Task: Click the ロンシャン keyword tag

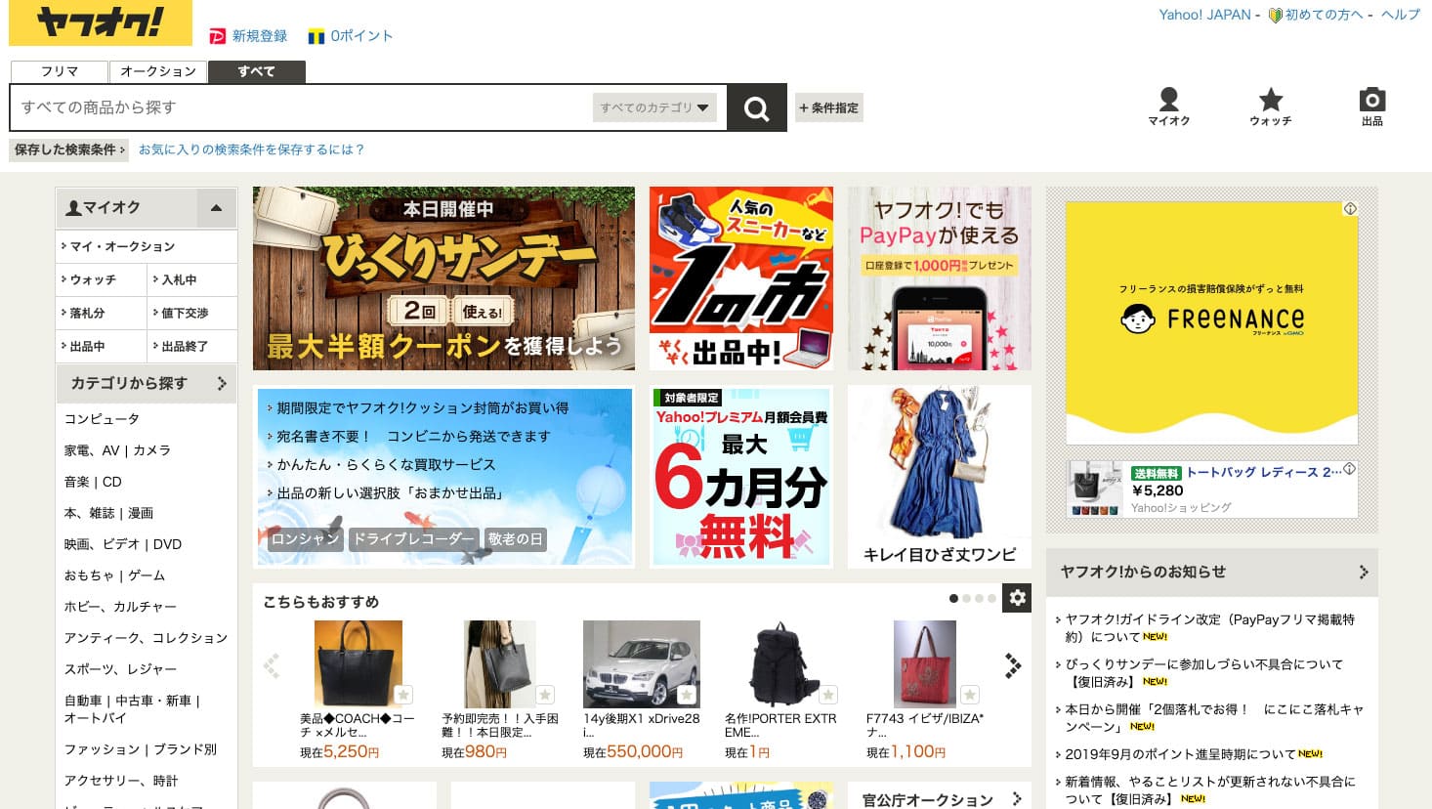Action: click(305, 539)
